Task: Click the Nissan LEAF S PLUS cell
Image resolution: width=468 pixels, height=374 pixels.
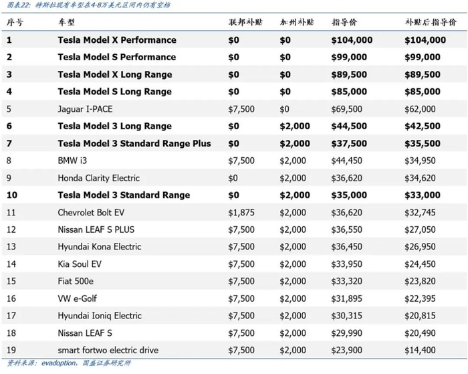Action: pyautogui.click(x=96, y=229)
